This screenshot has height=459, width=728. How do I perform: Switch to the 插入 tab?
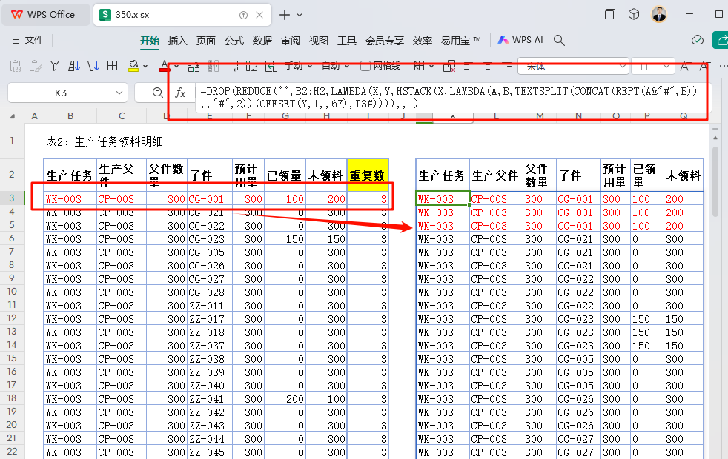(177, 41)
